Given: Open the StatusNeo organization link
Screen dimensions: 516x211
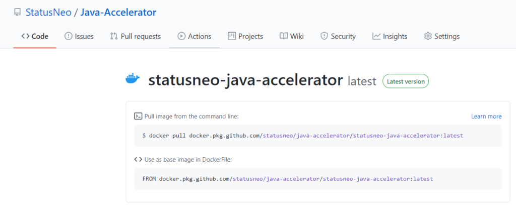Looking at the screenshot, I should coord(48,12).
